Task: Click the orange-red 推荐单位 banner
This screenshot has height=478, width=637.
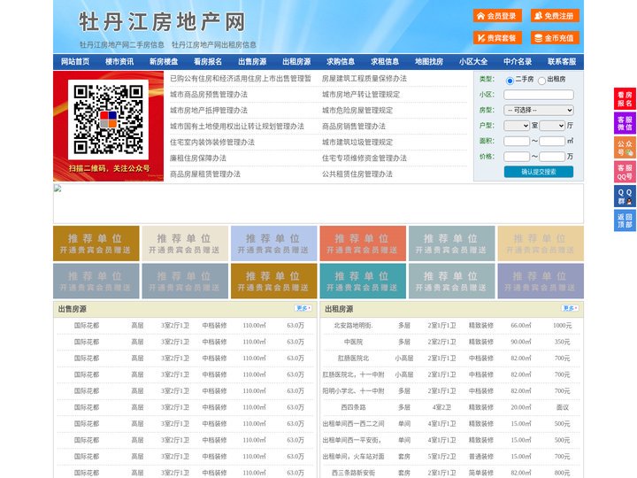Action: 363,243
